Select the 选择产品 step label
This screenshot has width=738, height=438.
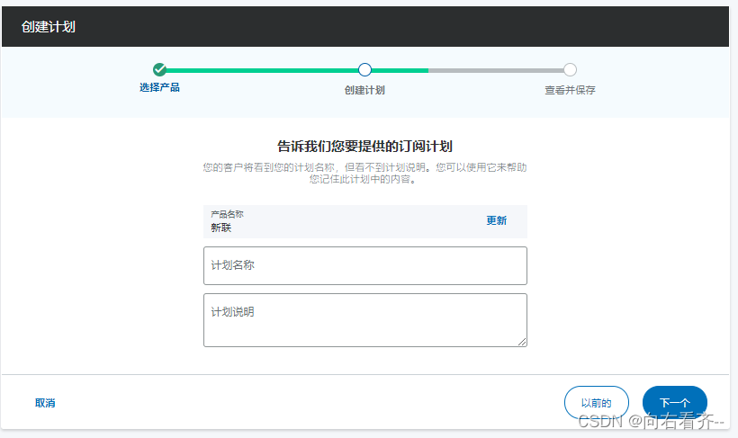159,87
